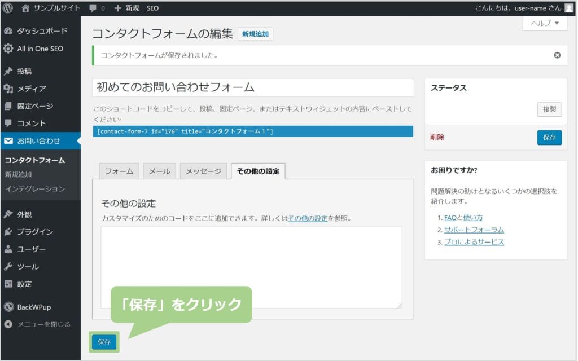
Task: Open the comments bubble icon in admin bar
Action: click(x=93, y=8)
